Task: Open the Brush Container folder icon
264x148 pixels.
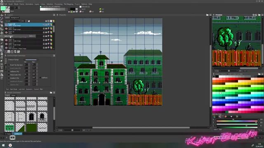Action: (51, 92)
